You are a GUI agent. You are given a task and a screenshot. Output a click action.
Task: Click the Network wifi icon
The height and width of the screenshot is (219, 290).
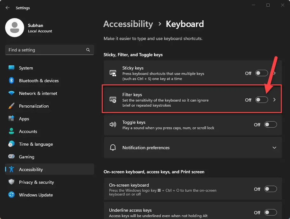pyautogui.click(x=11, y=93)
